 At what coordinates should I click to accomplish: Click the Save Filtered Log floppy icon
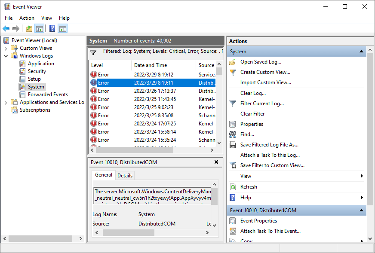click(x=233, y=145)
